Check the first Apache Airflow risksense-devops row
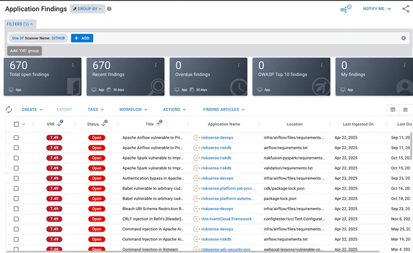This screenshot has height=253, width=413. click(16, 137)
